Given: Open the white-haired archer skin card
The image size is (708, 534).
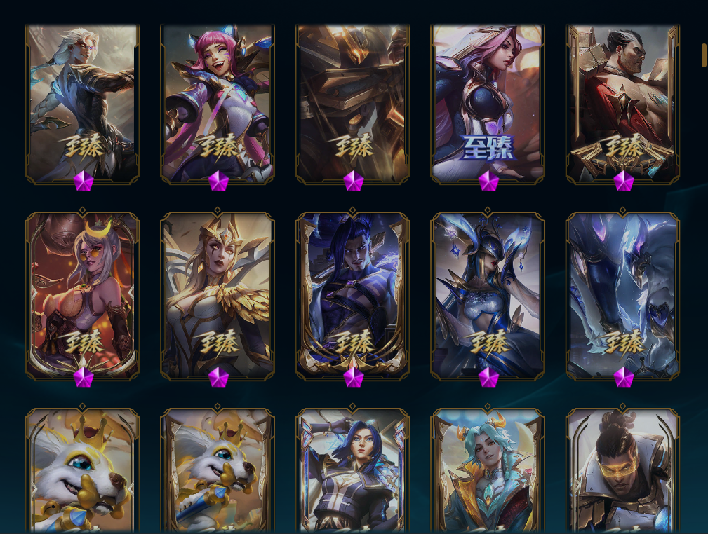Looking at the screenshot, I should [82, 104].
